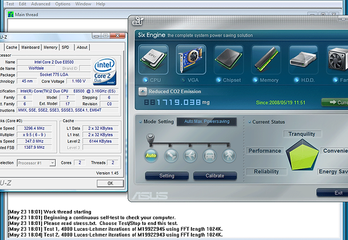Screen dimensions: 348x240
Task: Choose the car mode icon
Action: point(209,156)
